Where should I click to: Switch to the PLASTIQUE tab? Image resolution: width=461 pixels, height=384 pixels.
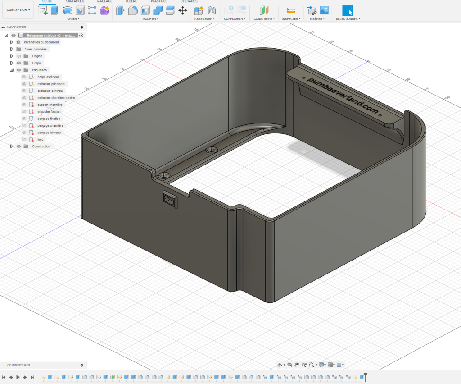tap(159, 1)
